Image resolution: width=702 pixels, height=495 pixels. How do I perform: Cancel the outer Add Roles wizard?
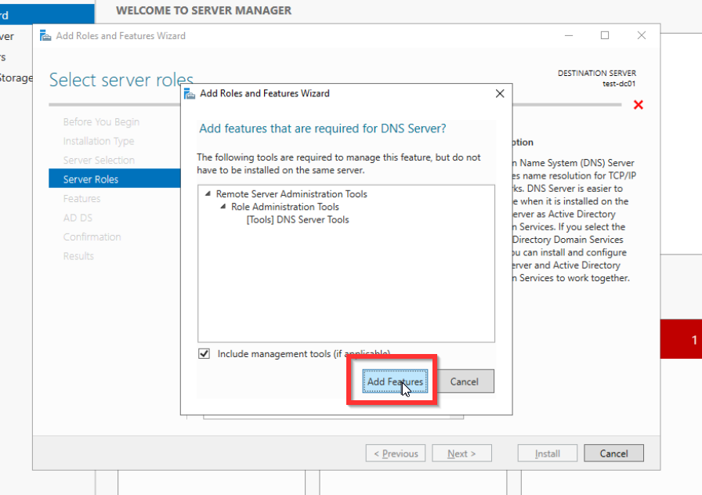(613, 453)
